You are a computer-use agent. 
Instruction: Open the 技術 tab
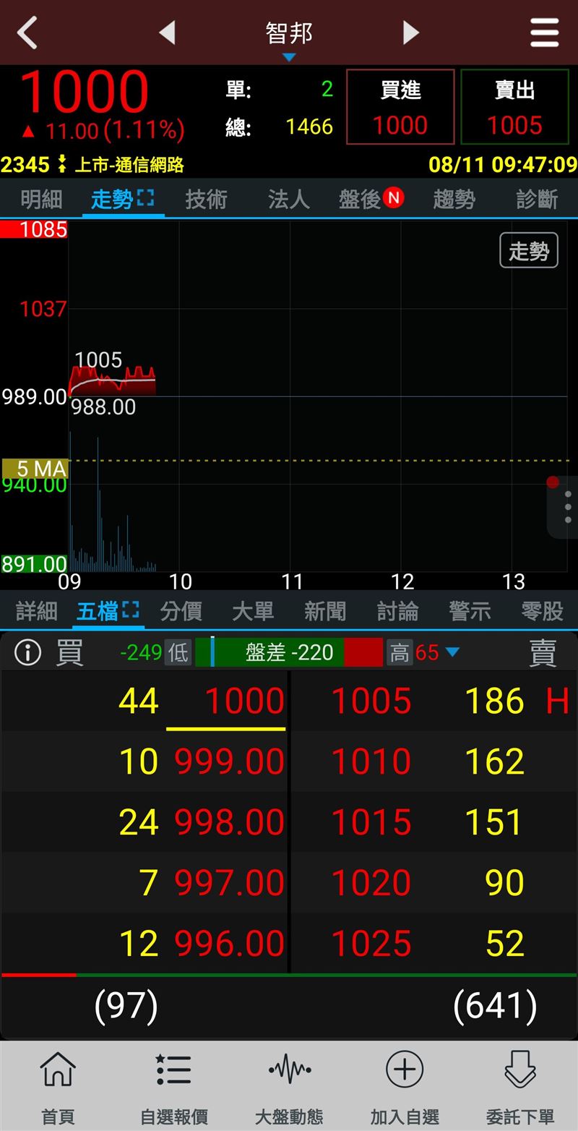pos(206,199)
